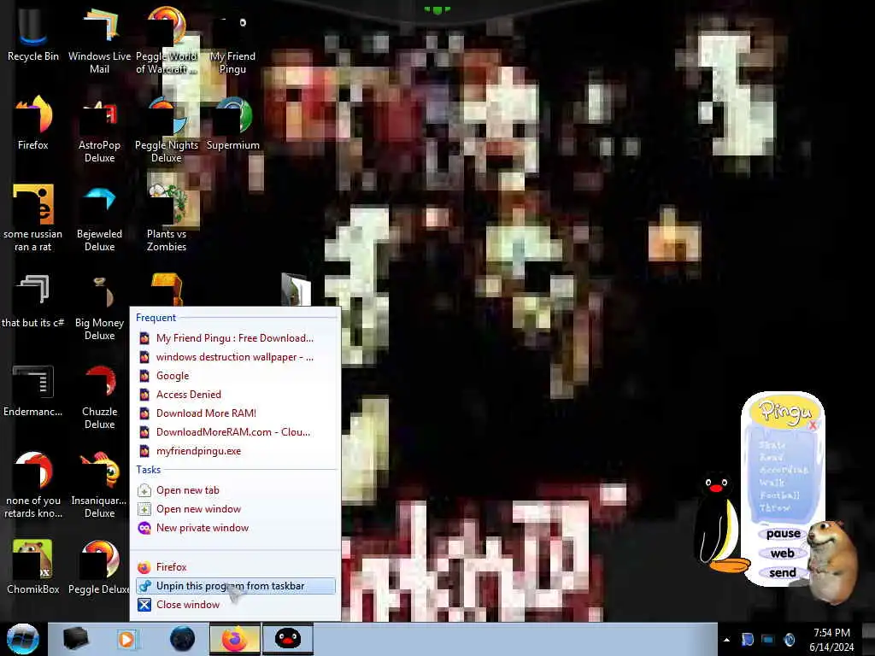Click the media player taskbar icon
Screen dimensions: 875x656
[x=127, y=639]
